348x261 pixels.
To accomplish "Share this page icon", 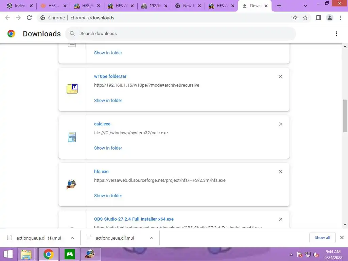I will (x=294, y=18).
